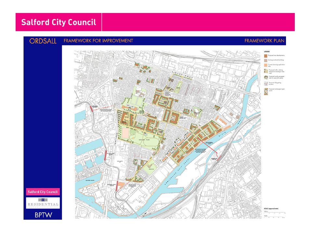Click the scale bar at bottom right
The width and height of the screenshot is (312, 234).
tap(275, 215)
